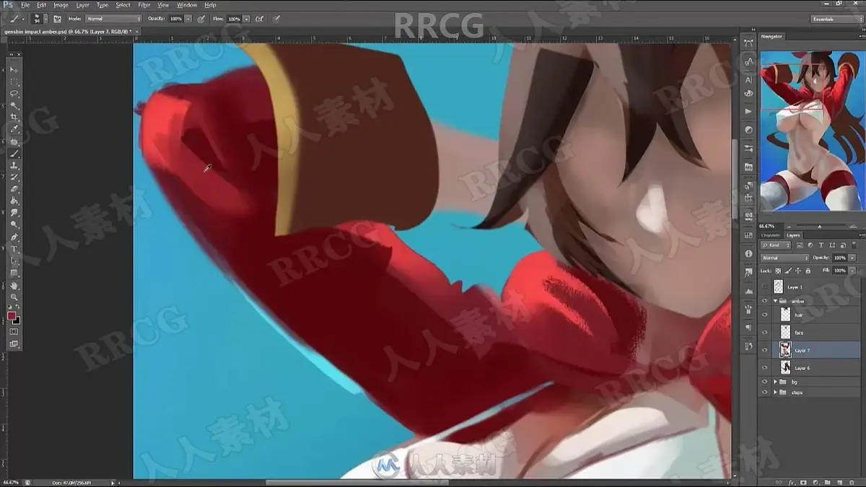Expand the steps group

[x=775, y=392]
